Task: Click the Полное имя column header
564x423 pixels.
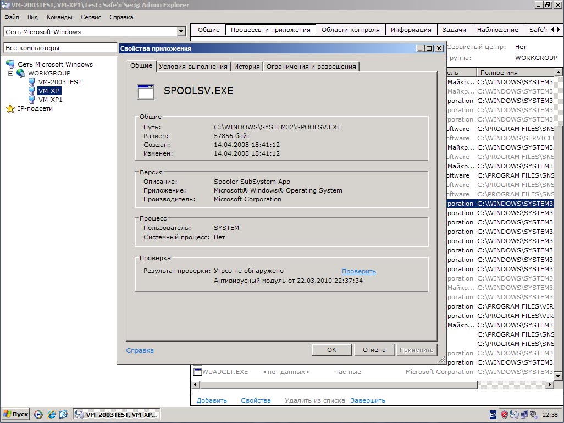Action: 516,73
